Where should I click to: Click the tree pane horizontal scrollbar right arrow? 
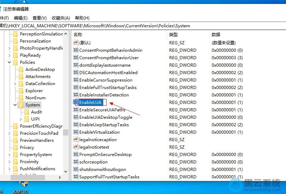click(x=59, y=177)
